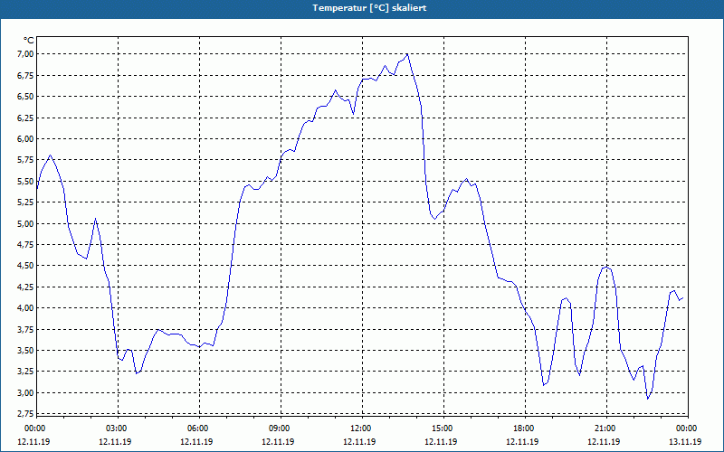Click the 4,00 y-axis label
The image size is (724, 452).
26,308
